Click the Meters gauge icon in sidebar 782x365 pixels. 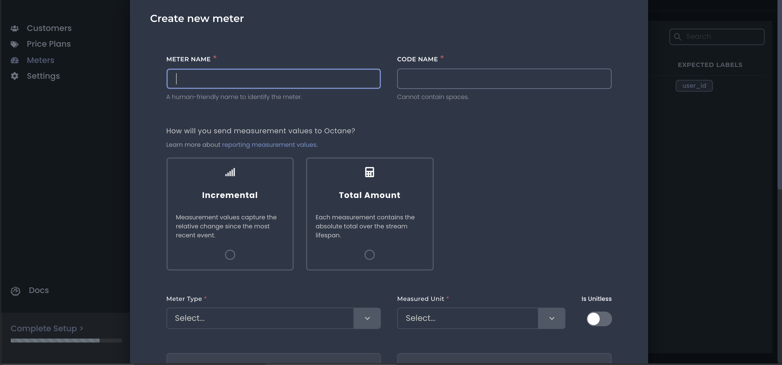coord(15,60)
